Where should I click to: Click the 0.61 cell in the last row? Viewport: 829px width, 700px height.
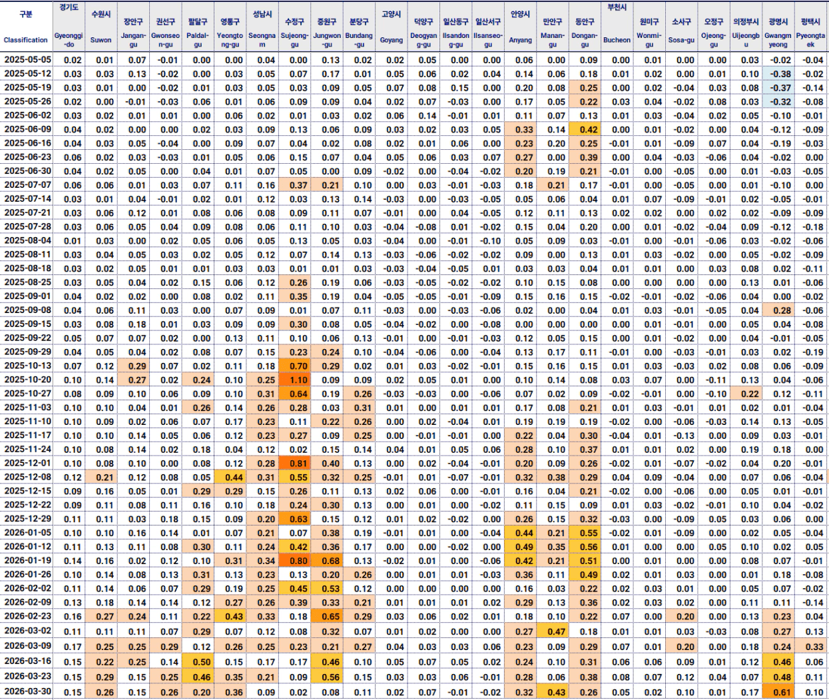click(780, 692)
